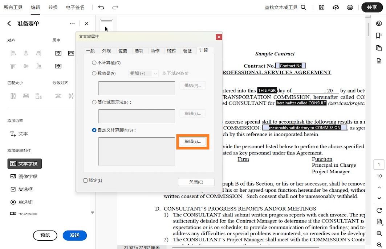The width and height of the screenshot is (386, 249).
Task: Switch to the 格式 tab in the dialog
Action: (x=172, y=50)
